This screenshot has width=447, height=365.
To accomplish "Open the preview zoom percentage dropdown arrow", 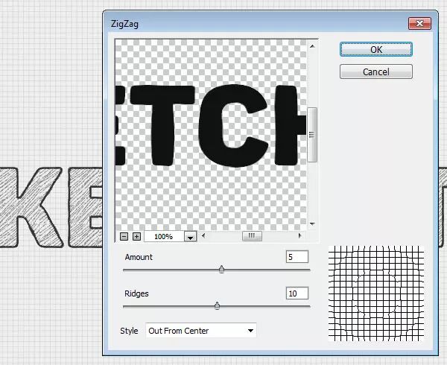I will click(190, 236).
